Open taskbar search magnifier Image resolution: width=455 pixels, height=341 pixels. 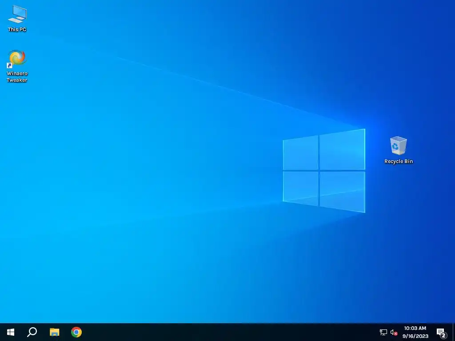(x=32, y=332)
